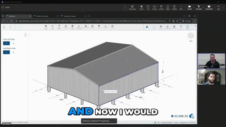226x127 pixels.
Task: Open the Colours & Style paint-roller tool
Action: pyautogui.click(x=59, y=27)
